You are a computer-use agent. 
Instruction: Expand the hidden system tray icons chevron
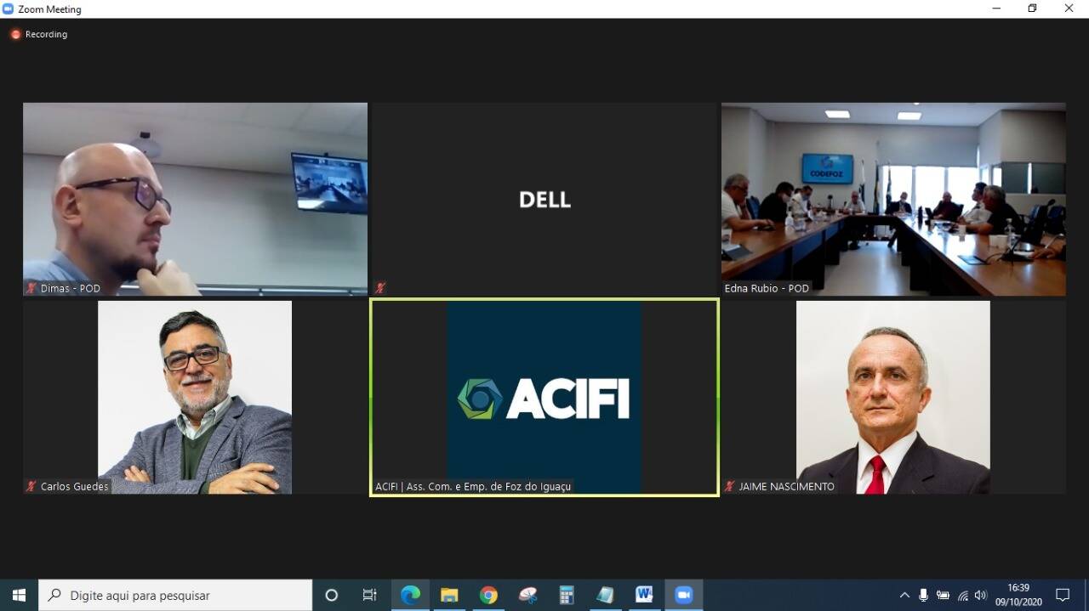(904, 595)
